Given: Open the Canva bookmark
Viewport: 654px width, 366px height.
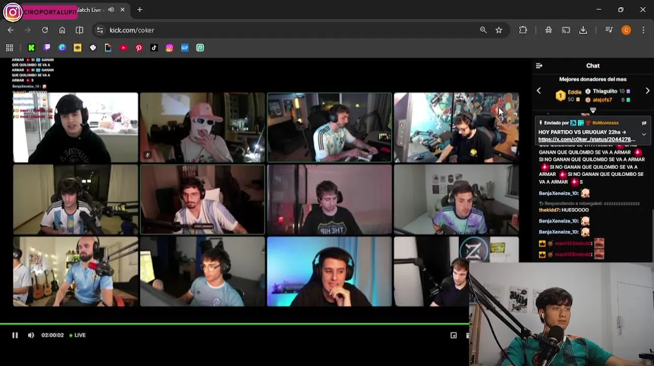Looking at the screenshot, I should click(x=62, y=48).
